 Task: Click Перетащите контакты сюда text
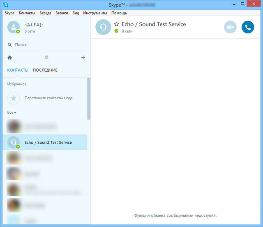pos(48,98)
